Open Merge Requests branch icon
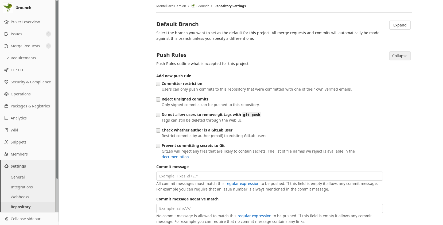This screenshot has height=225, width=443. coord(6,46)
